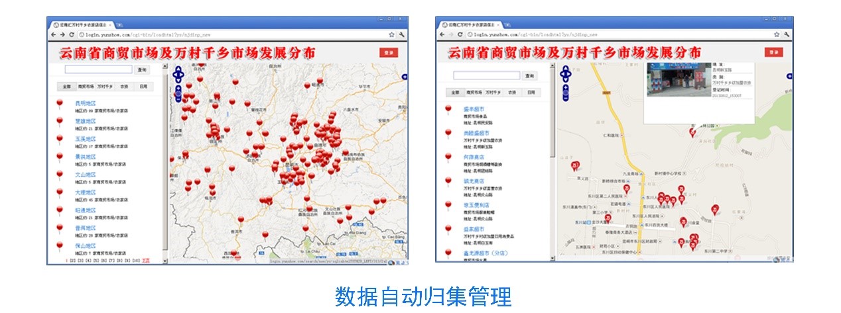This screenshot has width=841, height=313.
Task: Open 保山地区 region link
Action: tap(86, 246)
